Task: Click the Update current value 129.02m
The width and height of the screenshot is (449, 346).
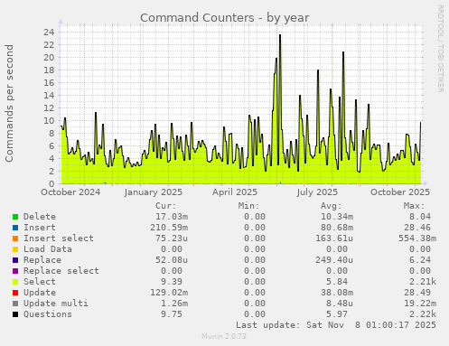Action: click(169, 293)
